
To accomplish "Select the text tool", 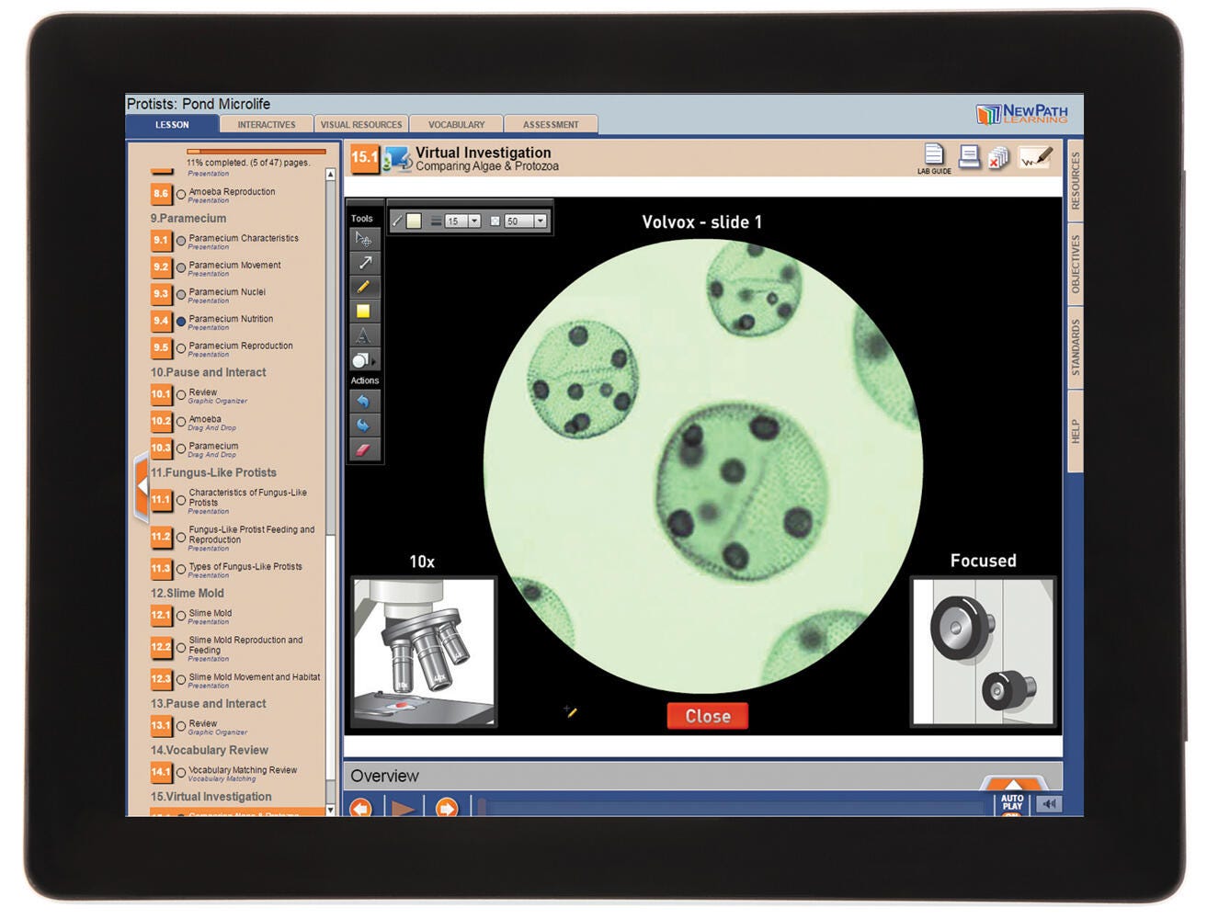I will click(x=364, y=335).
